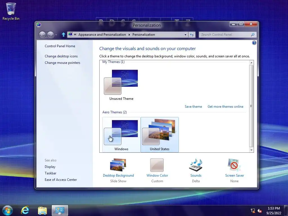Screen dimensions: 288x216
Task: Click the Forward navigation arrow
Action: [51, 35]
